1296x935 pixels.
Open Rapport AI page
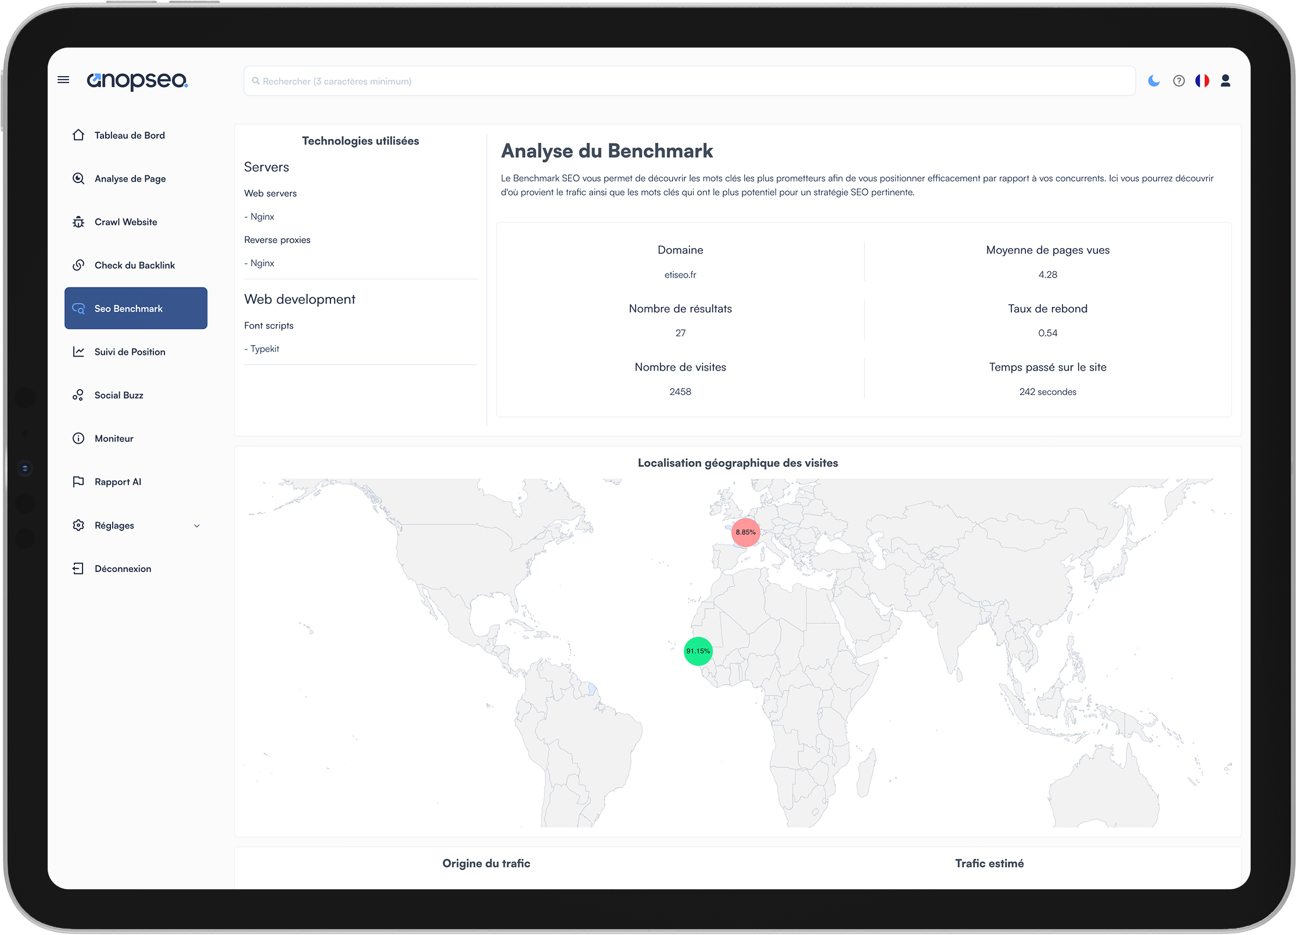pyautogui.click(x=136, y=481)
